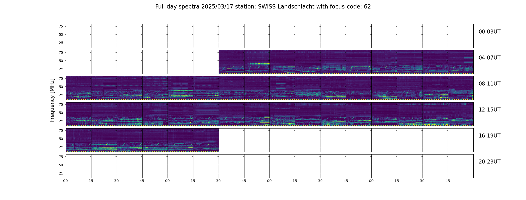Open the first spectrogram panel in the 08-11UT row
This screenshot has height=200, width=526.
point(79,88)
